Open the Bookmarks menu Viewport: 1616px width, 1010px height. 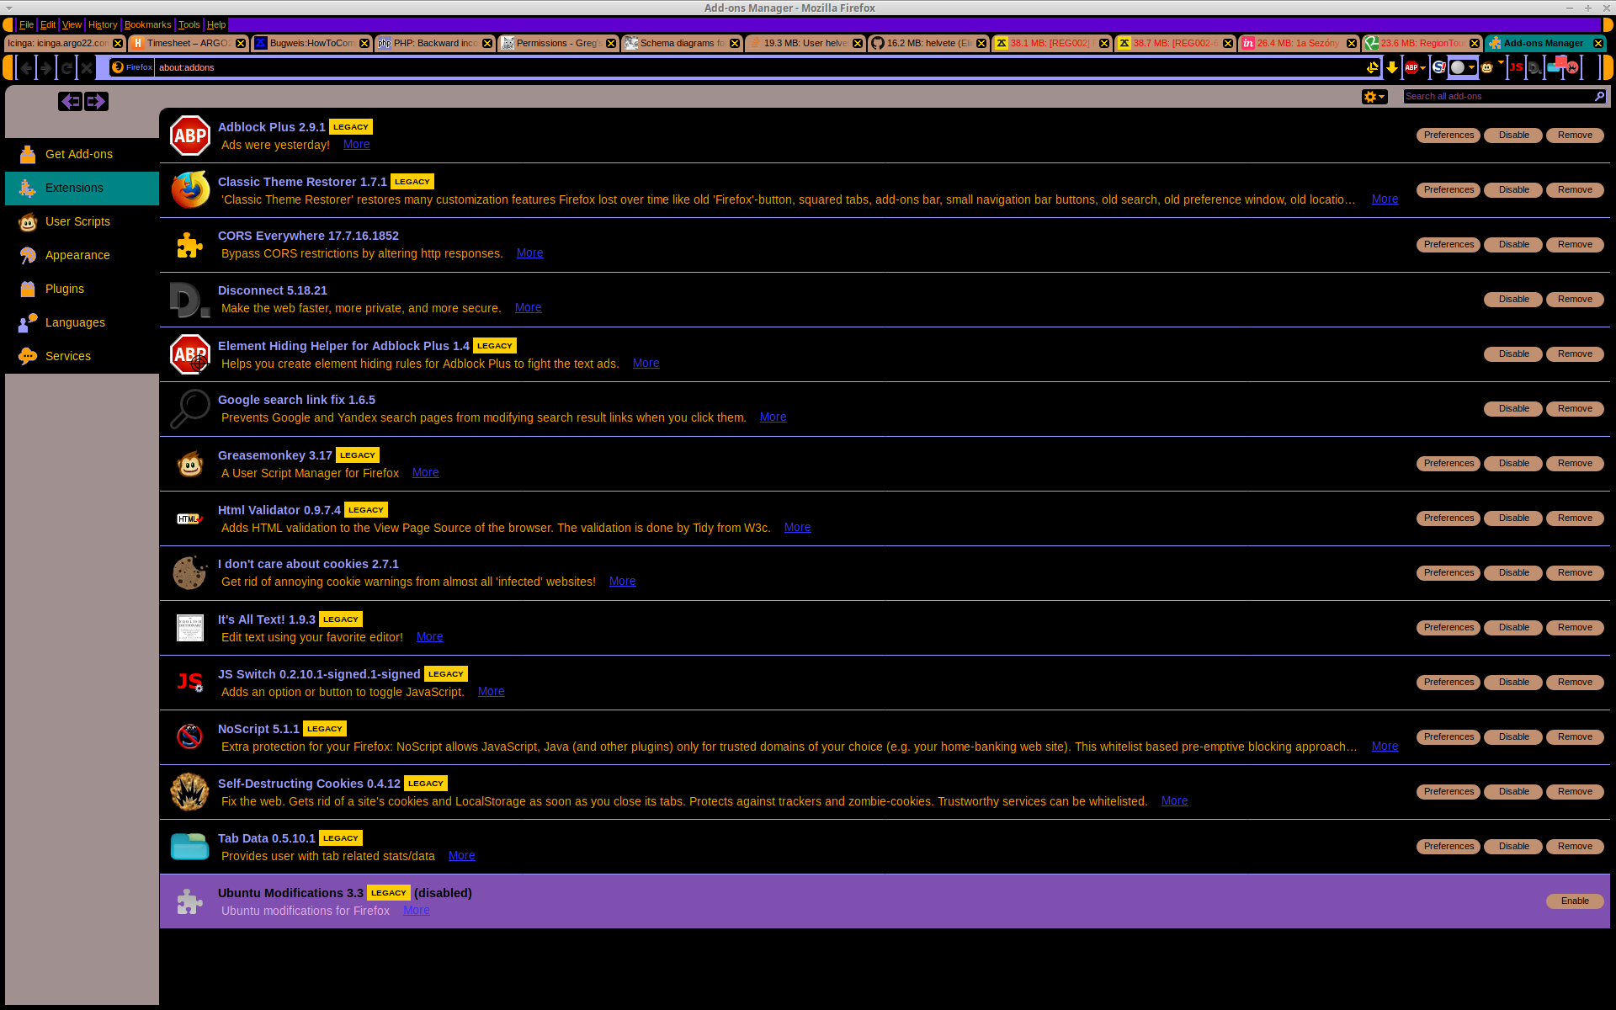(147, 25)
